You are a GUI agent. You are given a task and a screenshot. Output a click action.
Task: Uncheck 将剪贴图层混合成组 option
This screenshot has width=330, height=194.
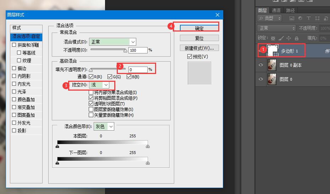tap(91, 98)
